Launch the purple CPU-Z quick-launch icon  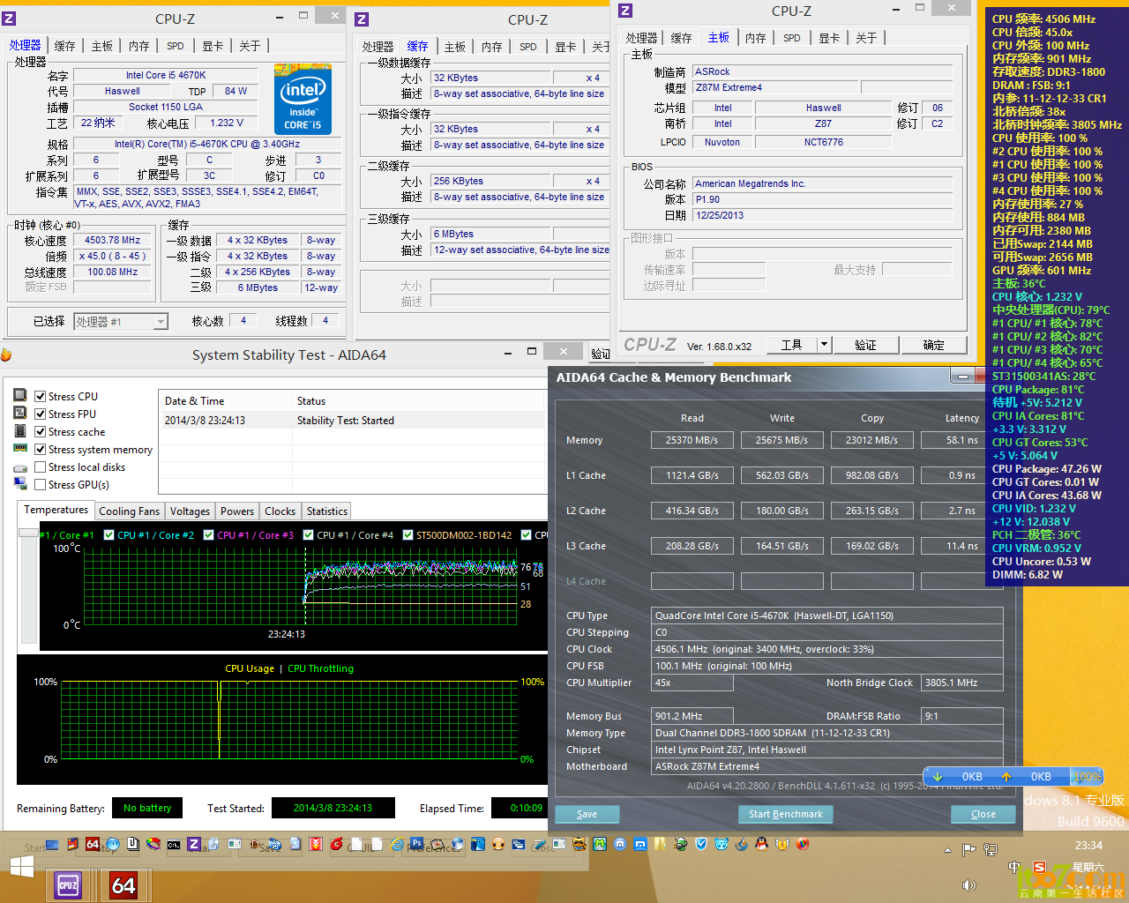click(194, 844)
